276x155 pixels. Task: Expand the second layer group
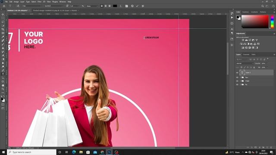click(x=240, y=77)
